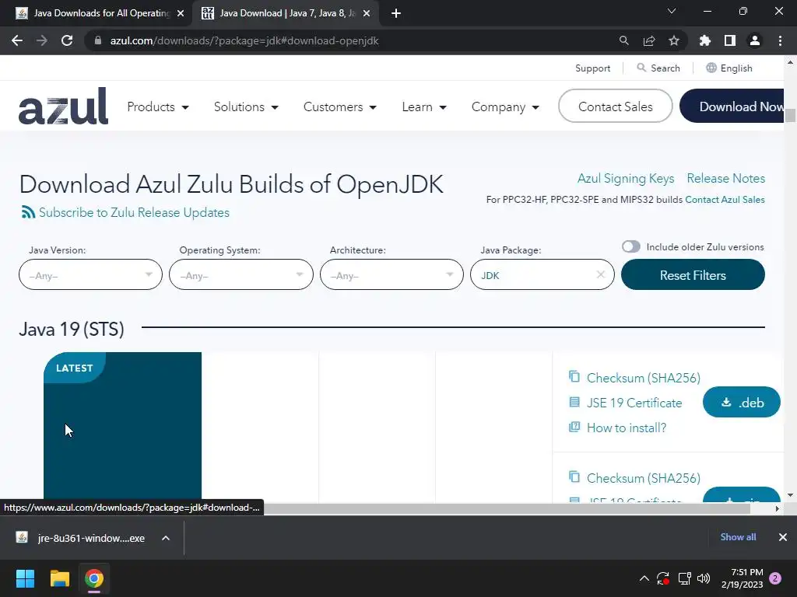797x597 pixels.
Task: Expand options for jre-8u361 download
Action: coord(166,538)
